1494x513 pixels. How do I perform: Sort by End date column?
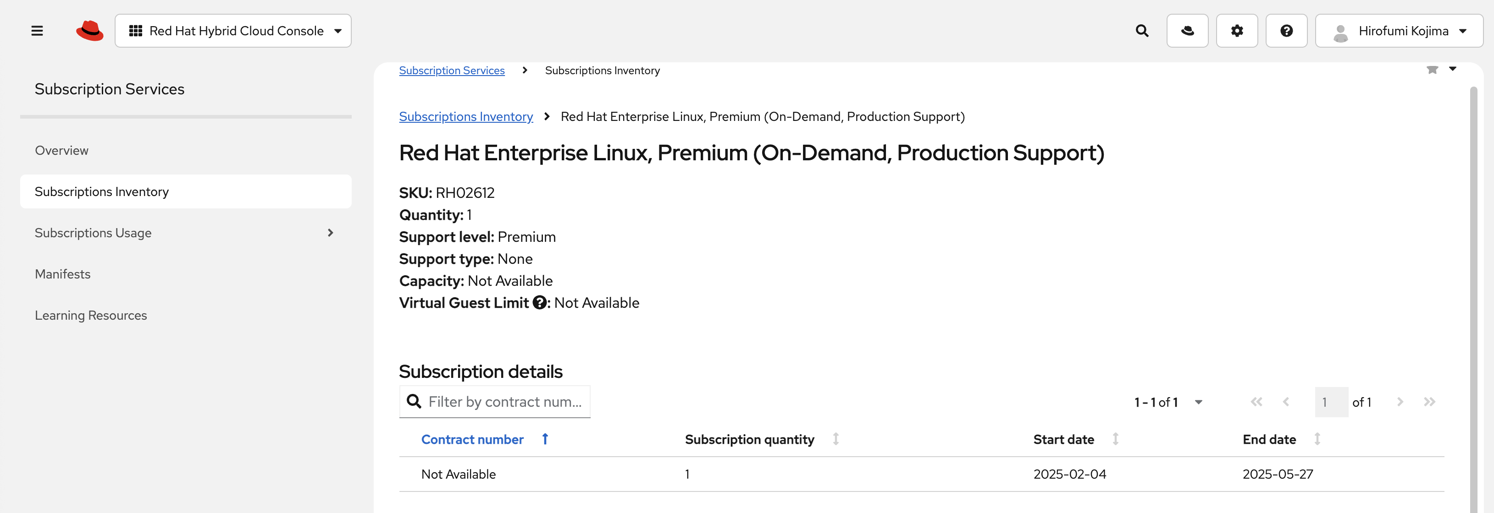point(1269,440)
